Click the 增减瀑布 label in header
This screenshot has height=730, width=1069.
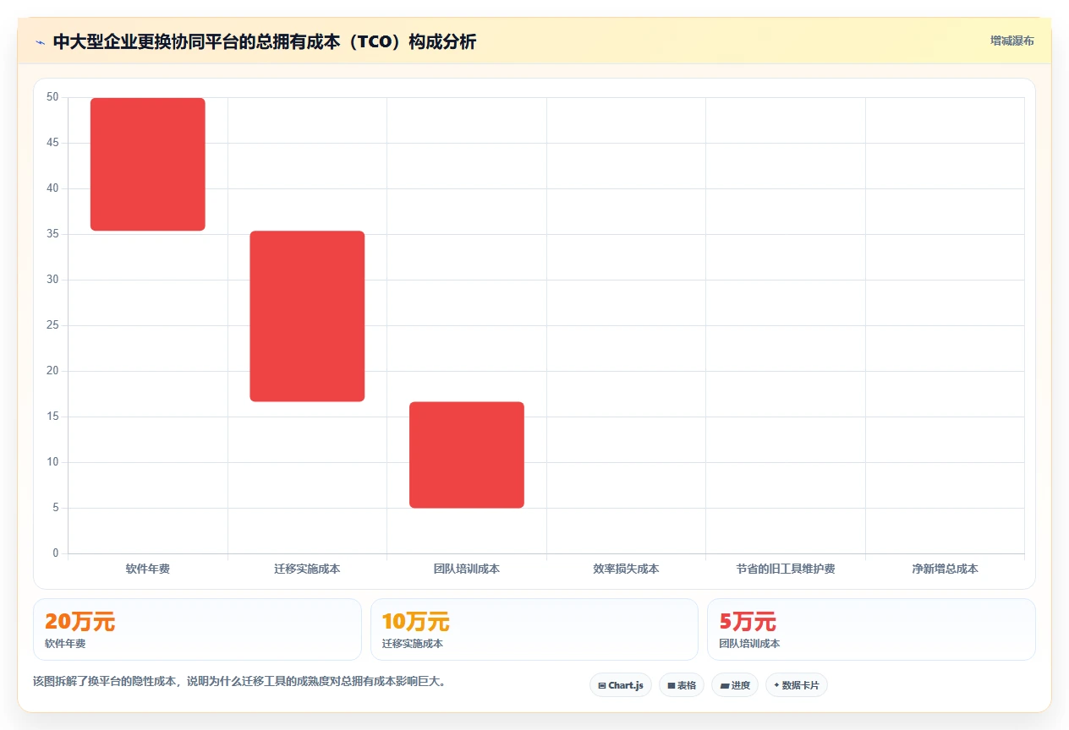(1012, 41)
